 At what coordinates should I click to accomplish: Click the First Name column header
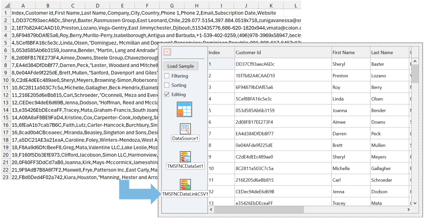pos(351,53)
